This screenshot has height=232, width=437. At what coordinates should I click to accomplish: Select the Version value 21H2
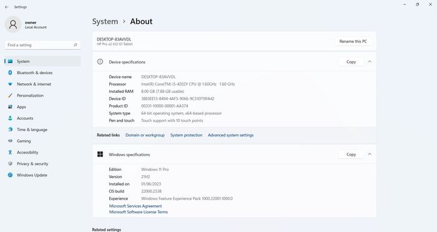click(x=145, y=176)
